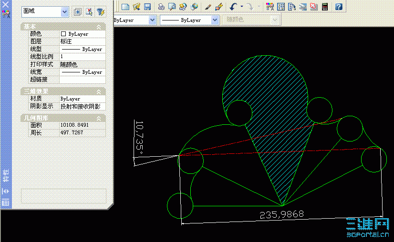Open Tool Palettes window icon
The width and height of the screenshot is (394, 242).
292,7
